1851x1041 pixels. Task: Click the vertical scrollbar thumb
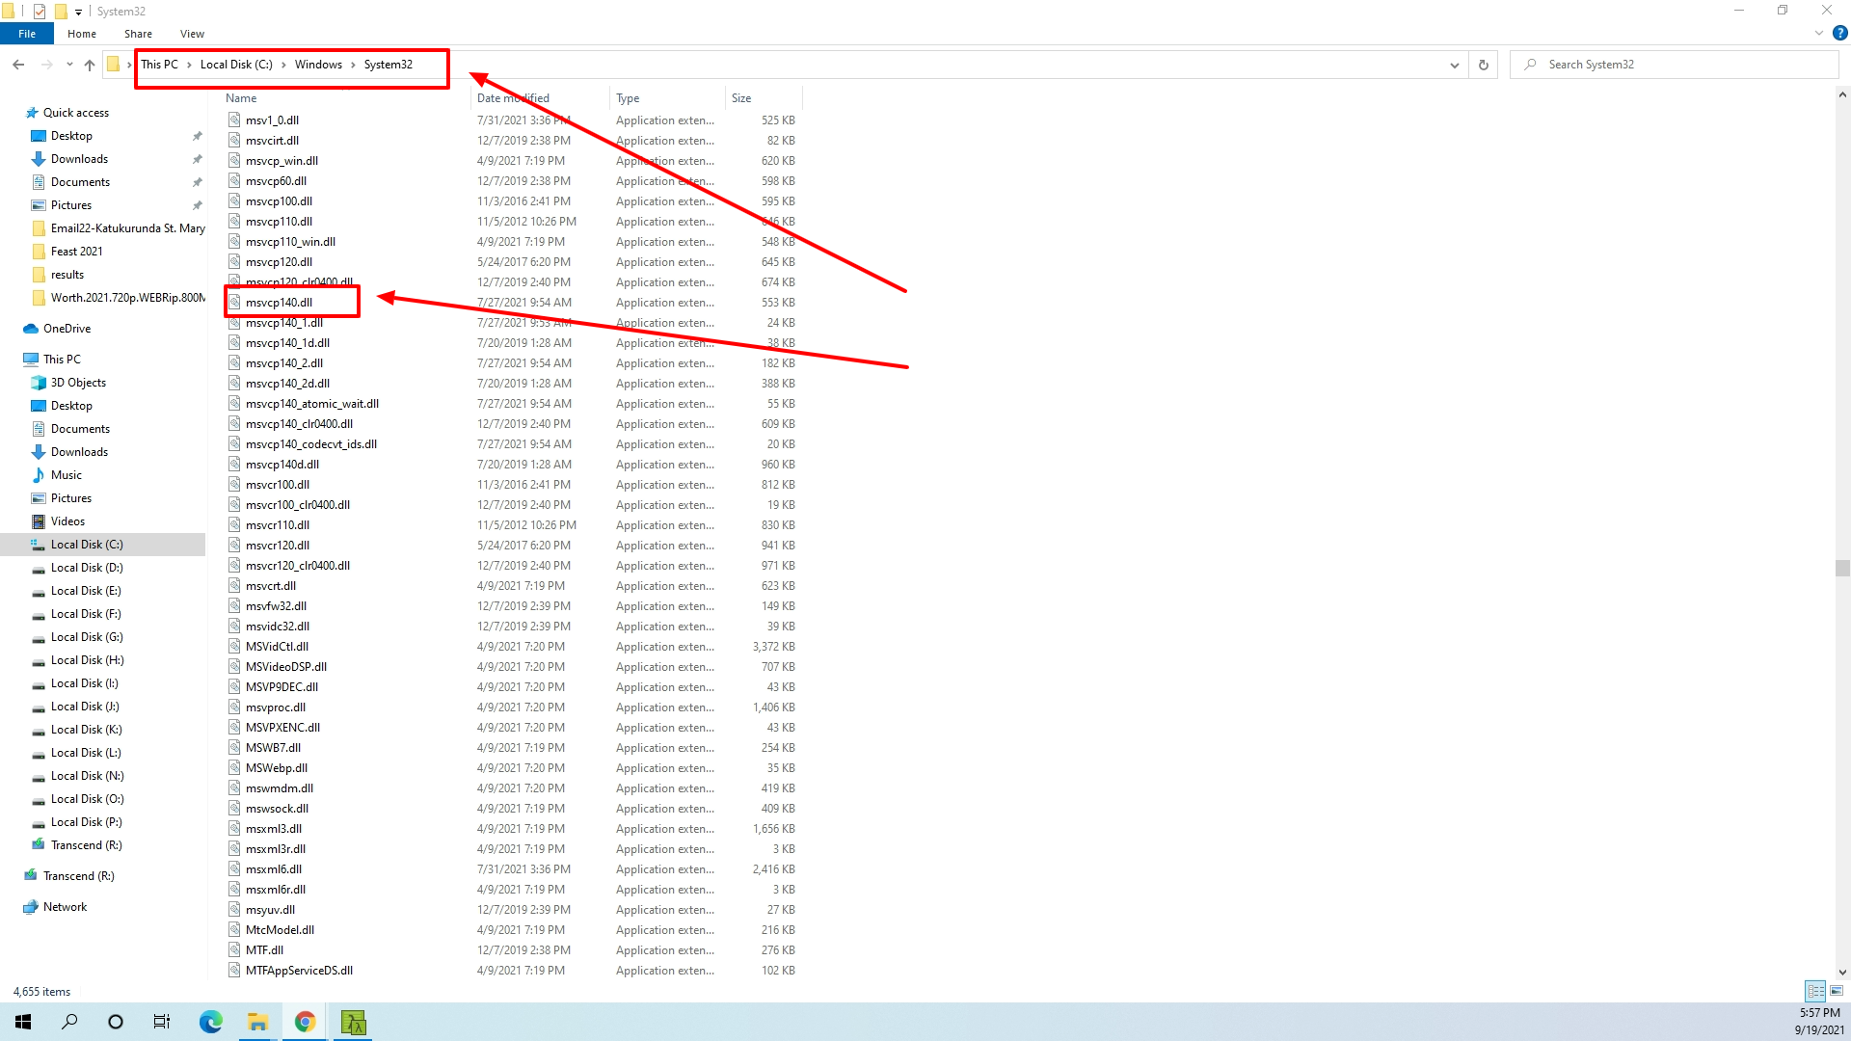tap(1842, 568)
